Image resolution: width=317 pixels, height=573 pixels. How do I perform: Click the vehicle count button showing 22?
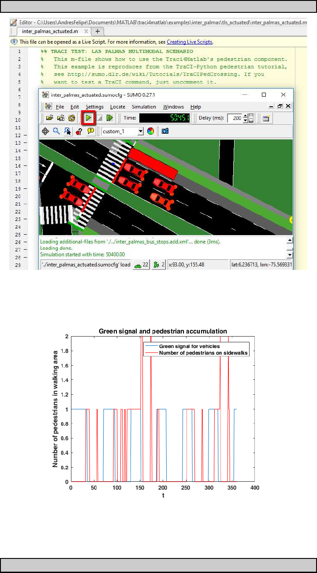[142, 265]
